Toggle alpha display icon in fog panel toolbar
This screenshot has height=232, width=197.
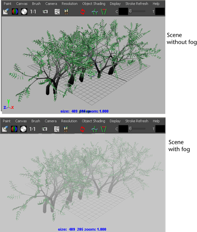click(x=23, y=129)
